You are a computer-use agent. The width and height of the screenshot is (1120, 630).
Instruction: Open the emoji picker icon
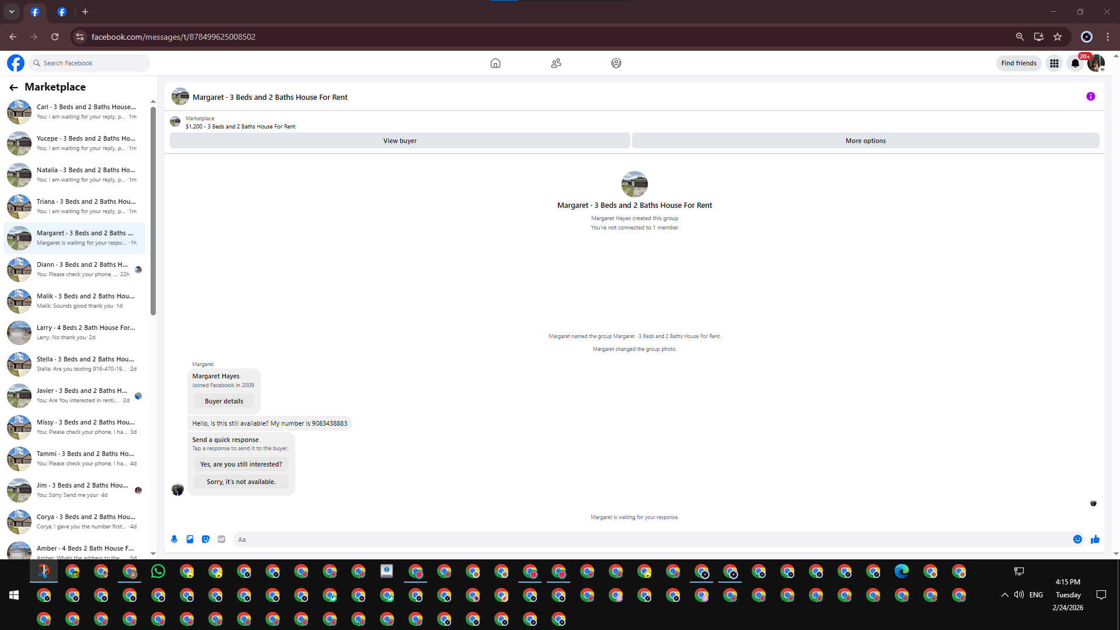pyautogui.click(x=1077, y=539)
